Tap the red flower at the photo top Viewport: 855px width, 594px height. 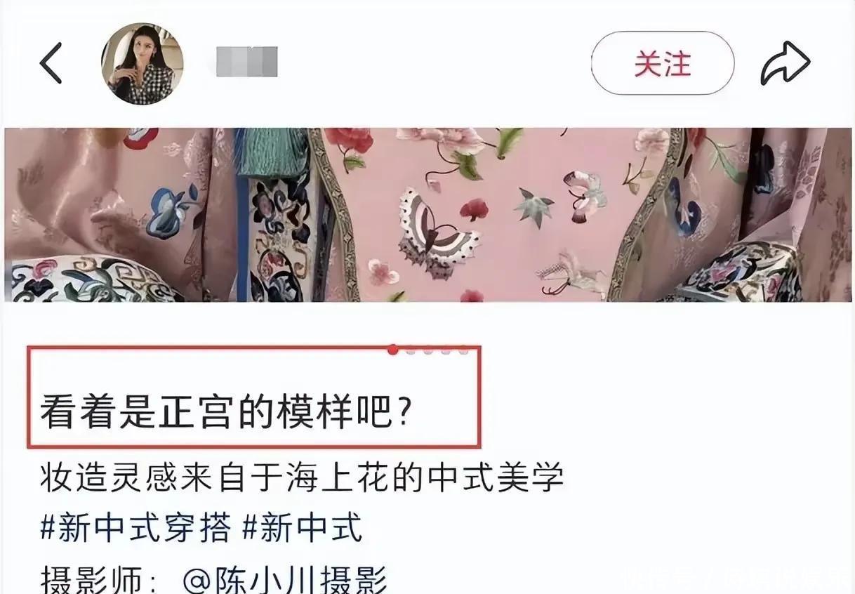(x=349, y=140)
